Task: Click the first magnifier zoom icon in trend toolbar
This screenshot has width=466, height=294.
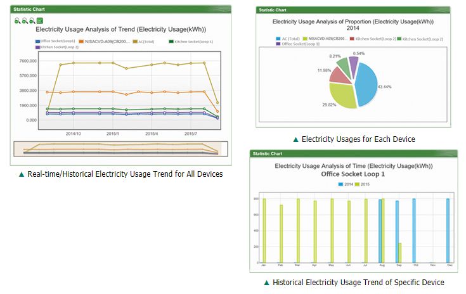Action: 17,20
